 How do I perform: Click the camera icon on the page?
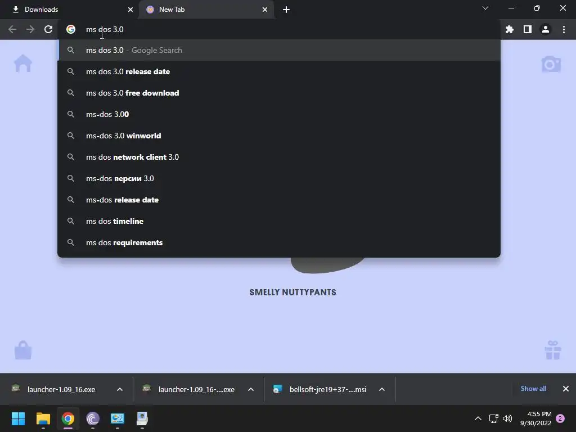click(x=551, y=64)
